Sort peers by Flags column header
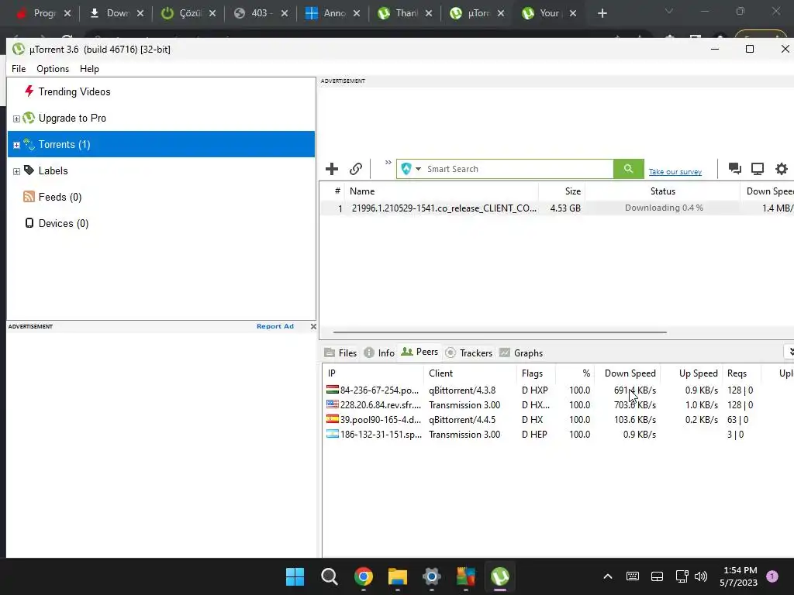 click(x=537, y=373)
